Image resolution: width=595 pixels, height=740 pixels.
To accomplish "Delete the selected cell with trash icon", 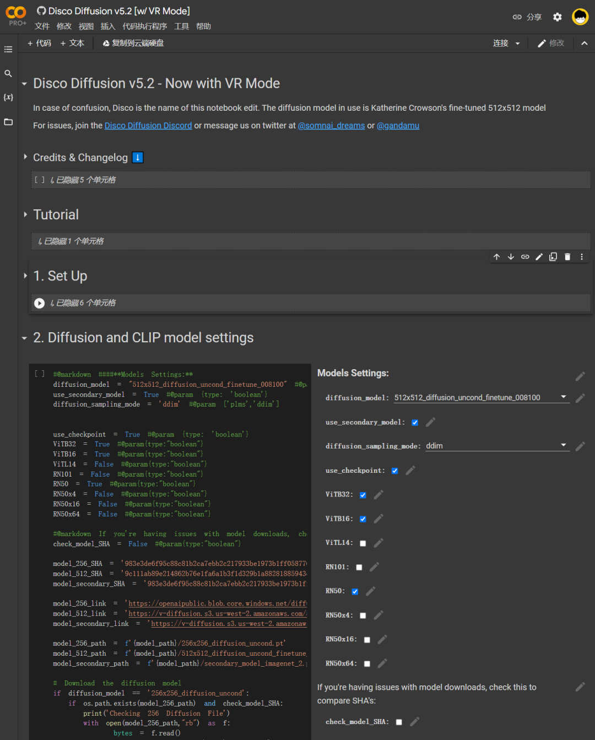I will [x=567, y=257].
